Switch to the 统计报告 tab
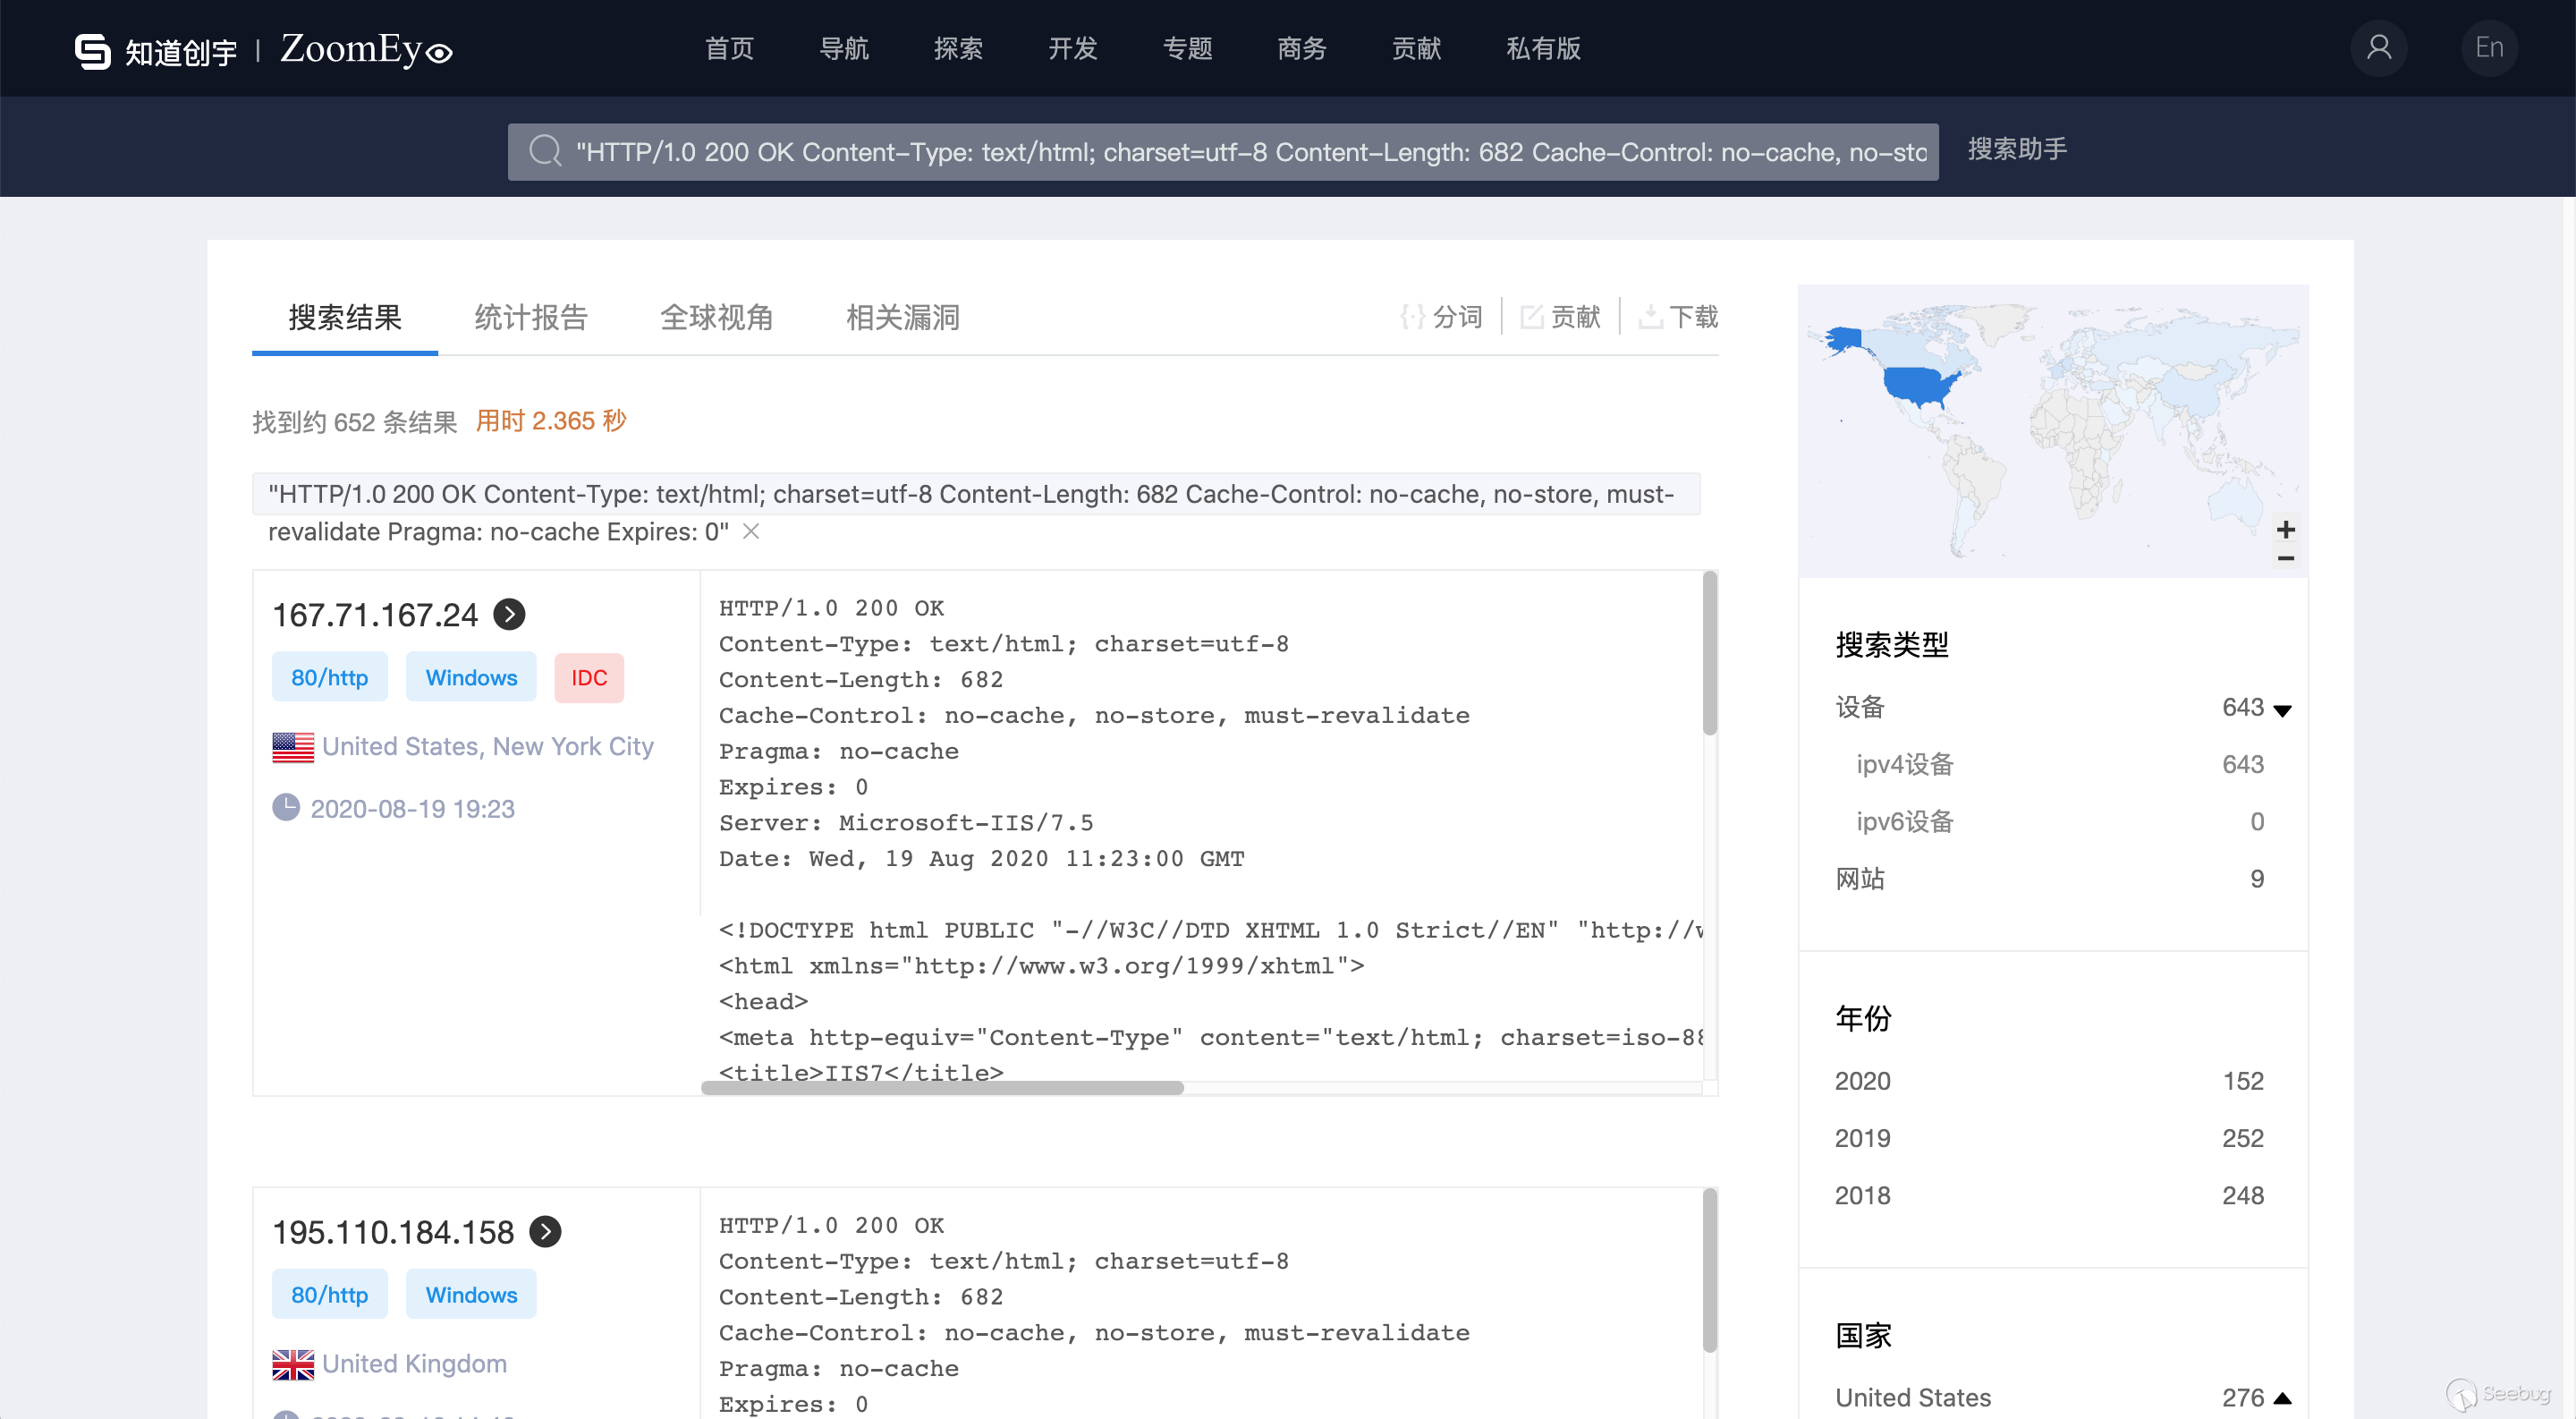Viewport: 2576px width, 1419px height. pos(531,317)
